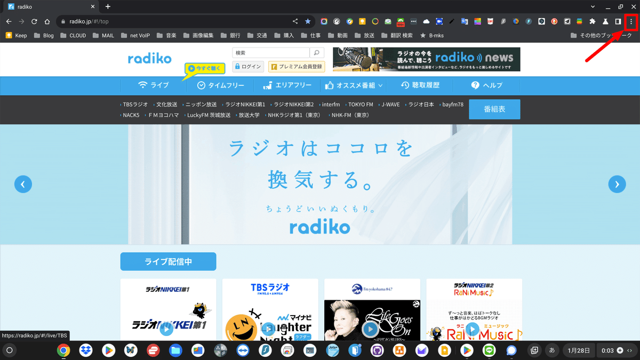This screenshot has height=360, width=640.
Task: Click the bookmark star in address bar
Action: (x=308, y=21)
